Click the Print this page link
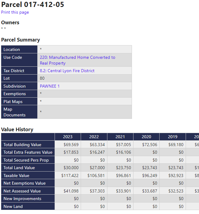Viewport: 199px width, 214px height. 15,12
